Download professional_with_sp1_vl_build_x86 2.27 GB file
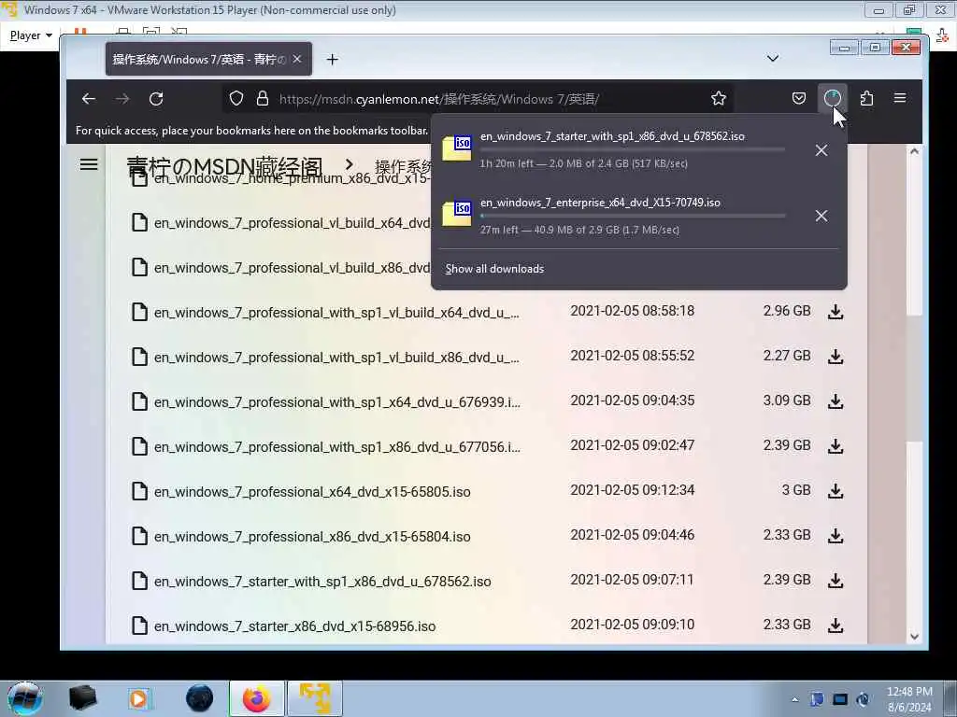Image resolution: width=957 pixels, height=717 pixels. tap(836, 356)
